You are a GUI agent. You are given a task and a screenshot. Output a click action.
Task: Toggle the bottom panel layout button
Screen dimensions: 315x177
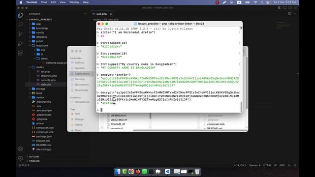(x=285, y=8)
